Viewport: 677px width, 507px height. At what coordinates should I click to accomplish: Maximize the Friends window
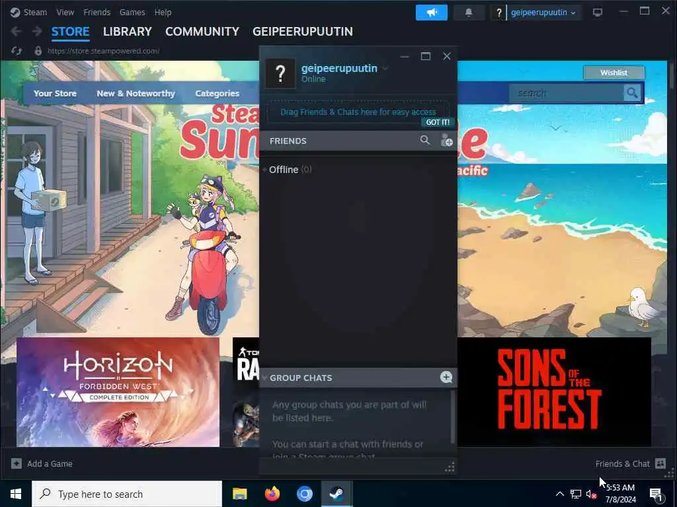(426, 57)
